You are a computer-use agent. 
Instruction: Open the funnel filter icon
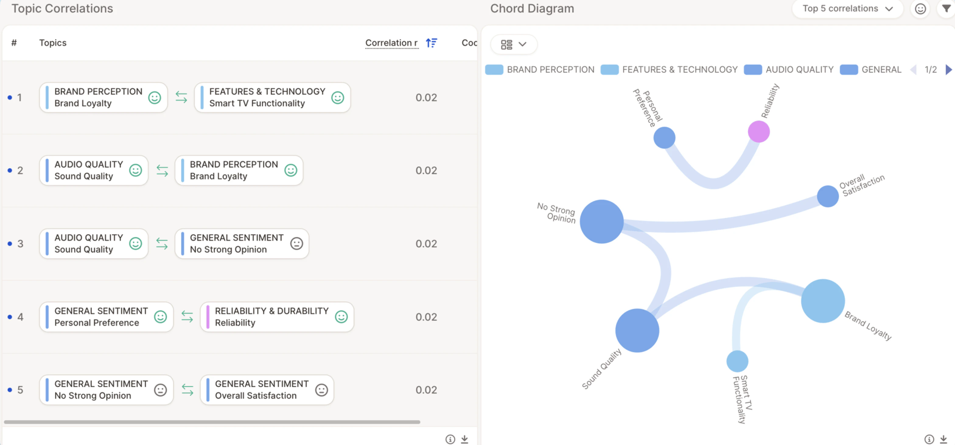[946, 8]
